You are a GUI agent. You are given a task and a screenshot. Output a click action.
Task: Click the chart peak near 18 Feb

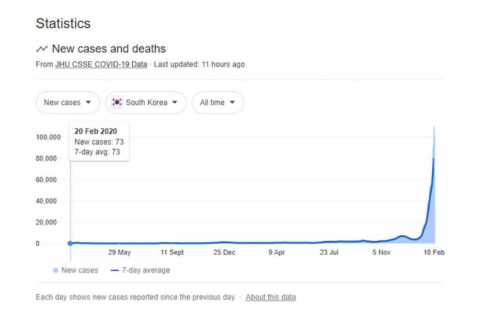[x=434, y=128]
